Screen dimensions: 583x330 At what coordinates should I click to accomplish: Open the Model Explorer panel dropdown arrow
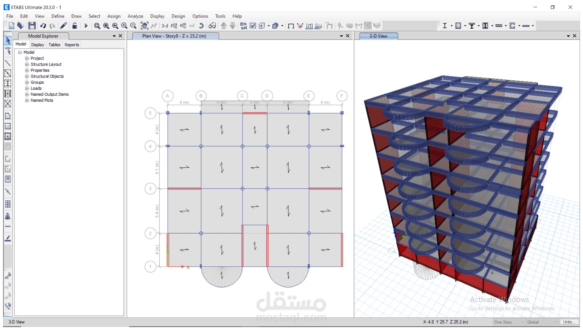[114, 36]
